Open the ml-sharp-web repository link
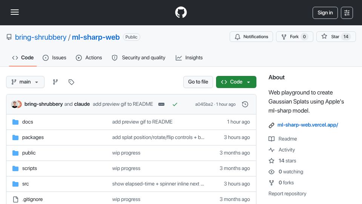Image resolution: width=362 pixels, height=204 pixels. tap(96, 37)
